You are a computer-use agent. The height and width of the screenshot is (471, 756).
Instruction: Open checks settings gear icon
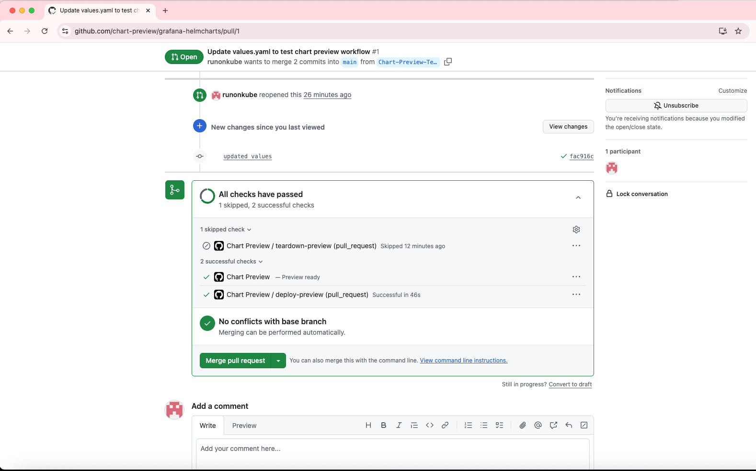coord(576,230)
